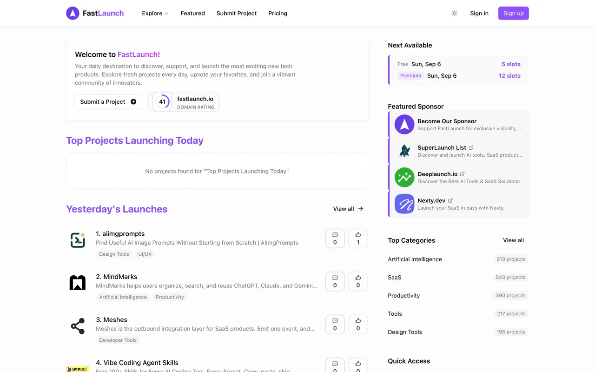This screenshot has width=595, height=372.
Task: Click the 195 projects count badge
Action: pos(511,332)
